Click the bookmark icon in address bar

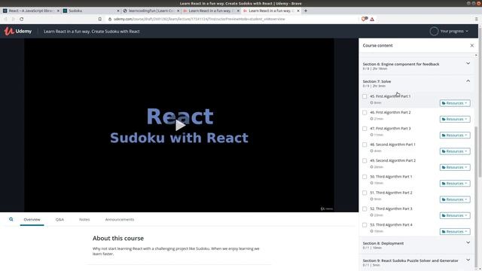click(100, 19)
